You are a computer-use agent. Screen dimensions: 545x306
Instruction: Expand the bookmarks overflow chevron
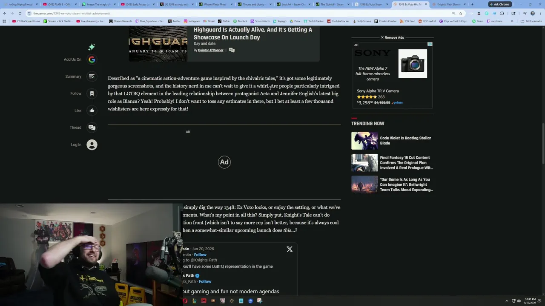tap(512, 21)
